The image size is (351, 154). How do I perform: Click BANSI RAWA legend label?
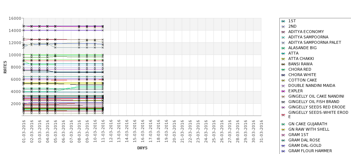[300, 64]
